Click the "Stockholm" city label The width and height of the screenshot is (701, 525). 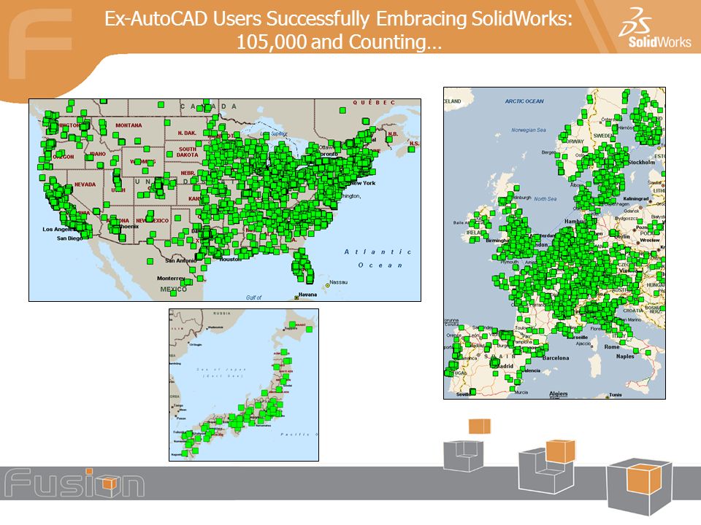pos(641,163)
